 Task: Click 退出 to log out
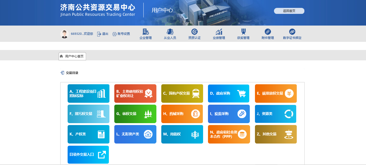[x=103, y=34]
